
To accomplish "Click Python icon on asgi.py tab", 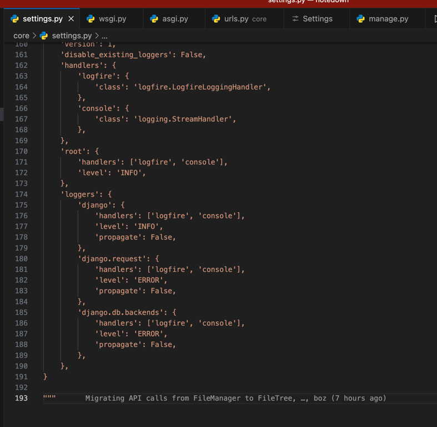I will (154, 19).
